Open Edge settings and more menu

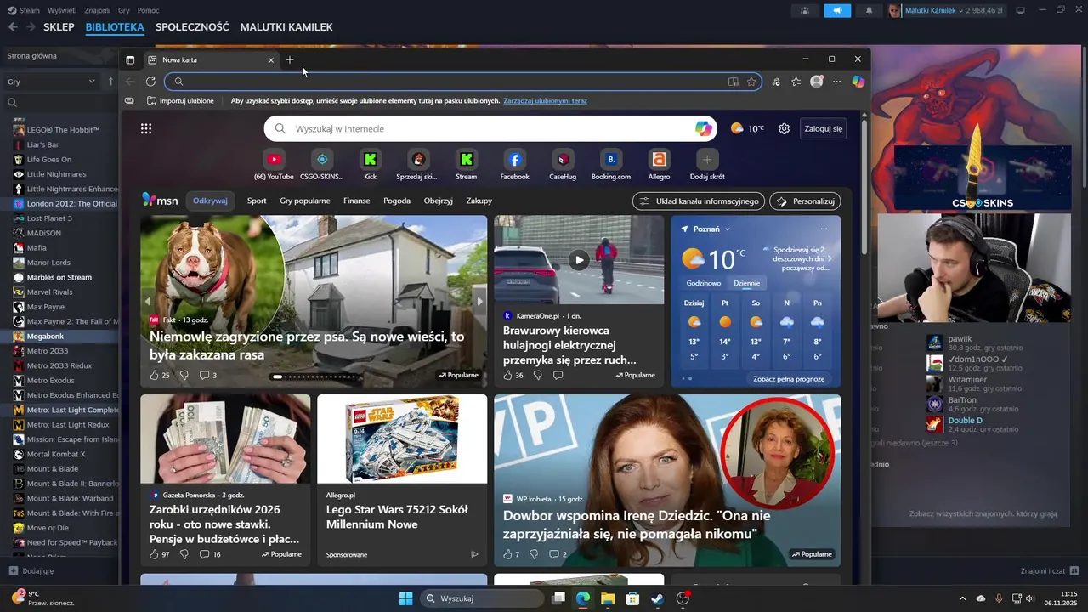click(837, 82)
